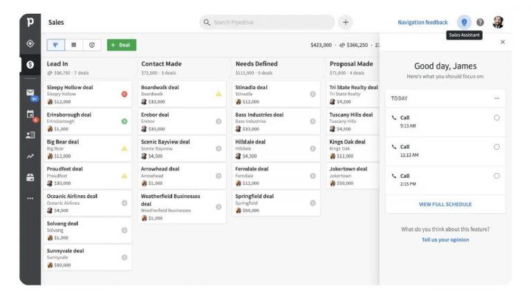This screenshot has width=531, height=298.
Task: Open the Boardwalk deal title
Action: pyautogui.click(x=160, y=87)
